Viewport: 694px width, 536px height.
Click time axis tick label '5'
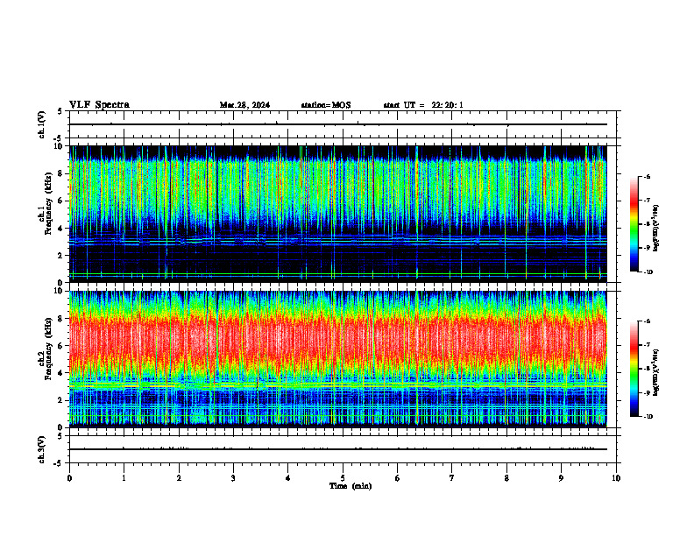[x=343, y=478]
